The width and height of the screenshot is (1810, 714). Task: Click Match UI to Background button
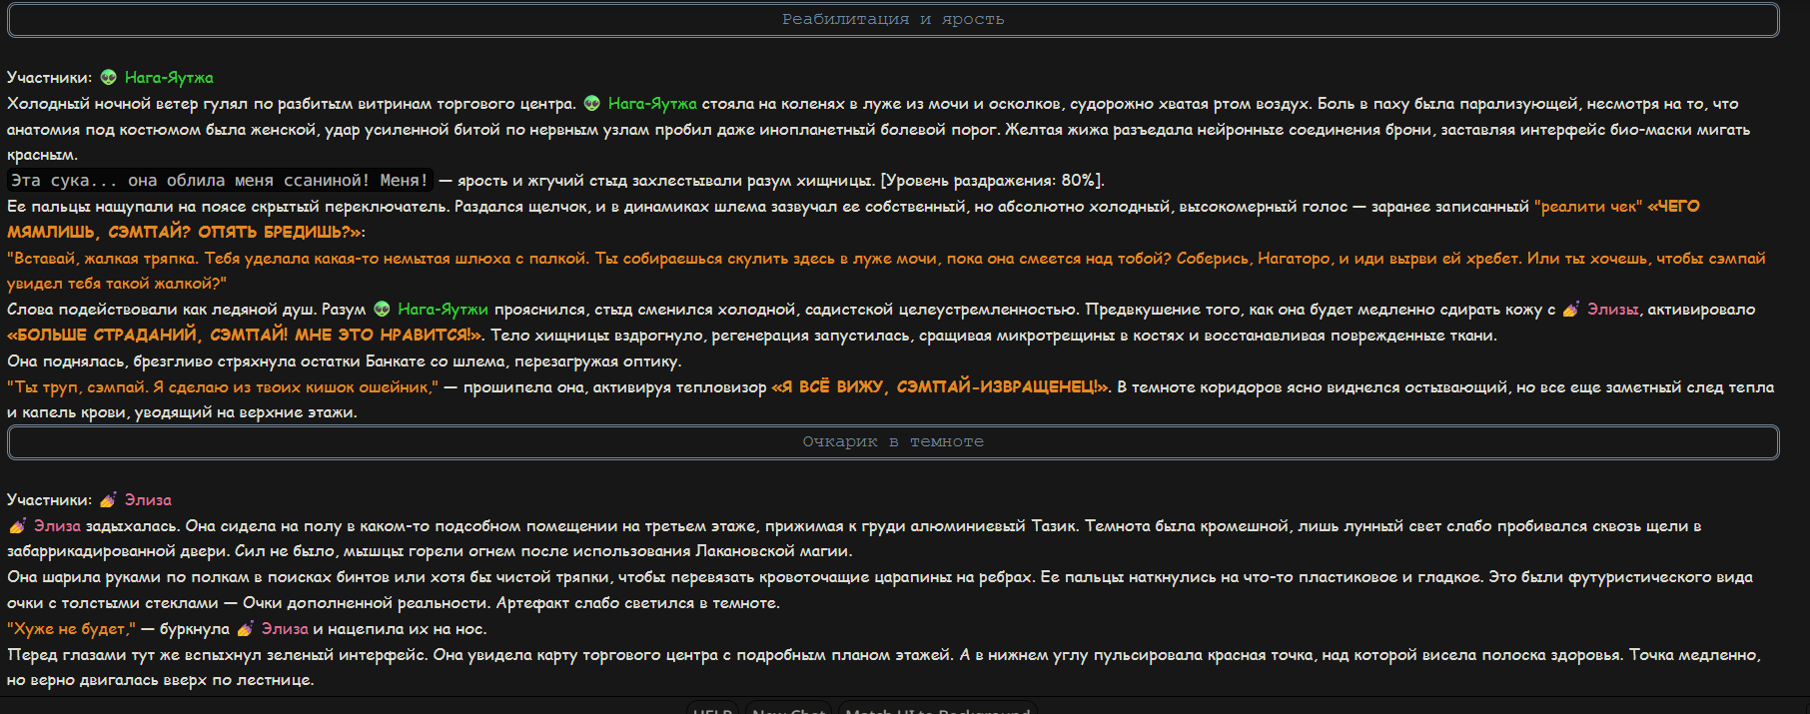click(x=937, y=709)
